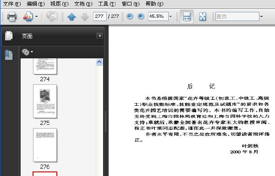Click the 查找 search field
Image resolution: width=275 pixels, height=176 pixels.
coord(237,16)
